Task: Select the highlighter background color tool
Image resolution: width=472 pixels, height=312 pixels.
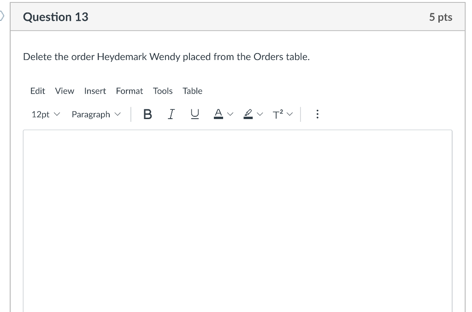Action: 248,114
